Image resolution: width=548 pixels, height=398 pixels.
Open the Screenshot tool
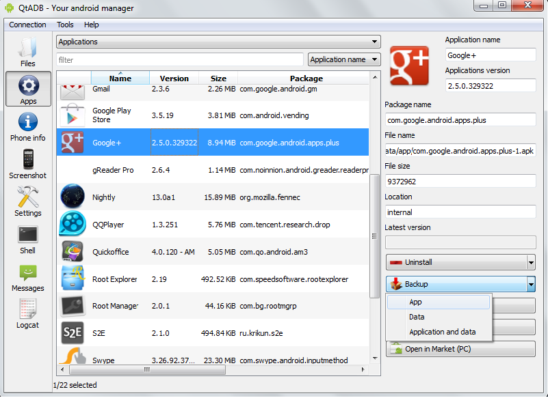click(27, 164)
